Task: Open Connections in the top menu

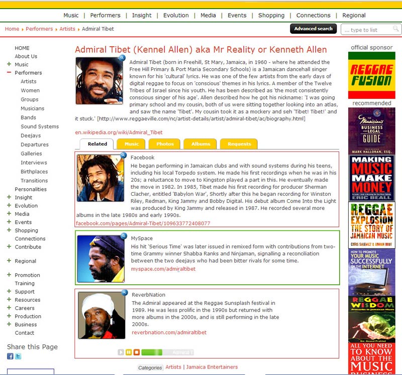Action: pyautogui.click(x=313, y=16)
